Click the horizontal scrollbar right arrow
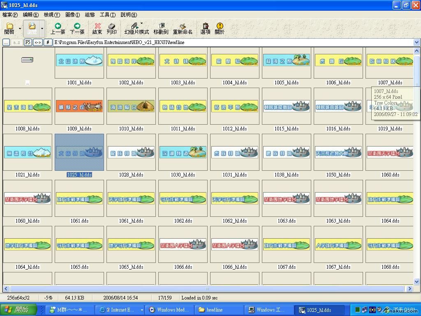The width and height of the screenshot is (421, 316). tap(409, 288)
